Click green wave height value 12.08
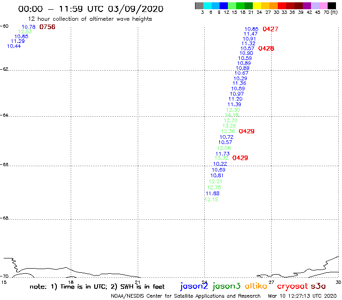The image size is (342, 300). (224, 148)
